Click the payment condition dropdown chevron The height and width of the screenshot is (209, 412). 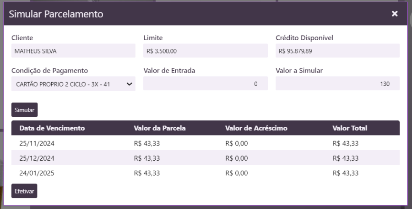[129, 84]
